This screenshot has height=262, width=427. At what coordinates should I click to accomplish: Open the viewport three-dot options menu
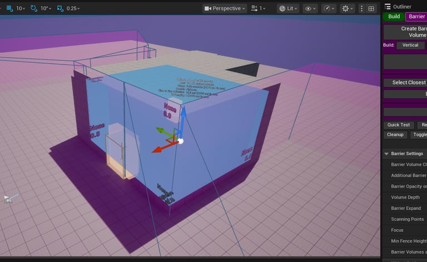pyautogui.click(x=361, y=8)
